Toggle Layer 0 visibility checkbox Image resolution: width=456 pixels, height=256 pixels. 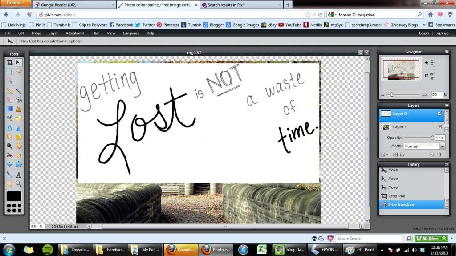click(440, 114)
